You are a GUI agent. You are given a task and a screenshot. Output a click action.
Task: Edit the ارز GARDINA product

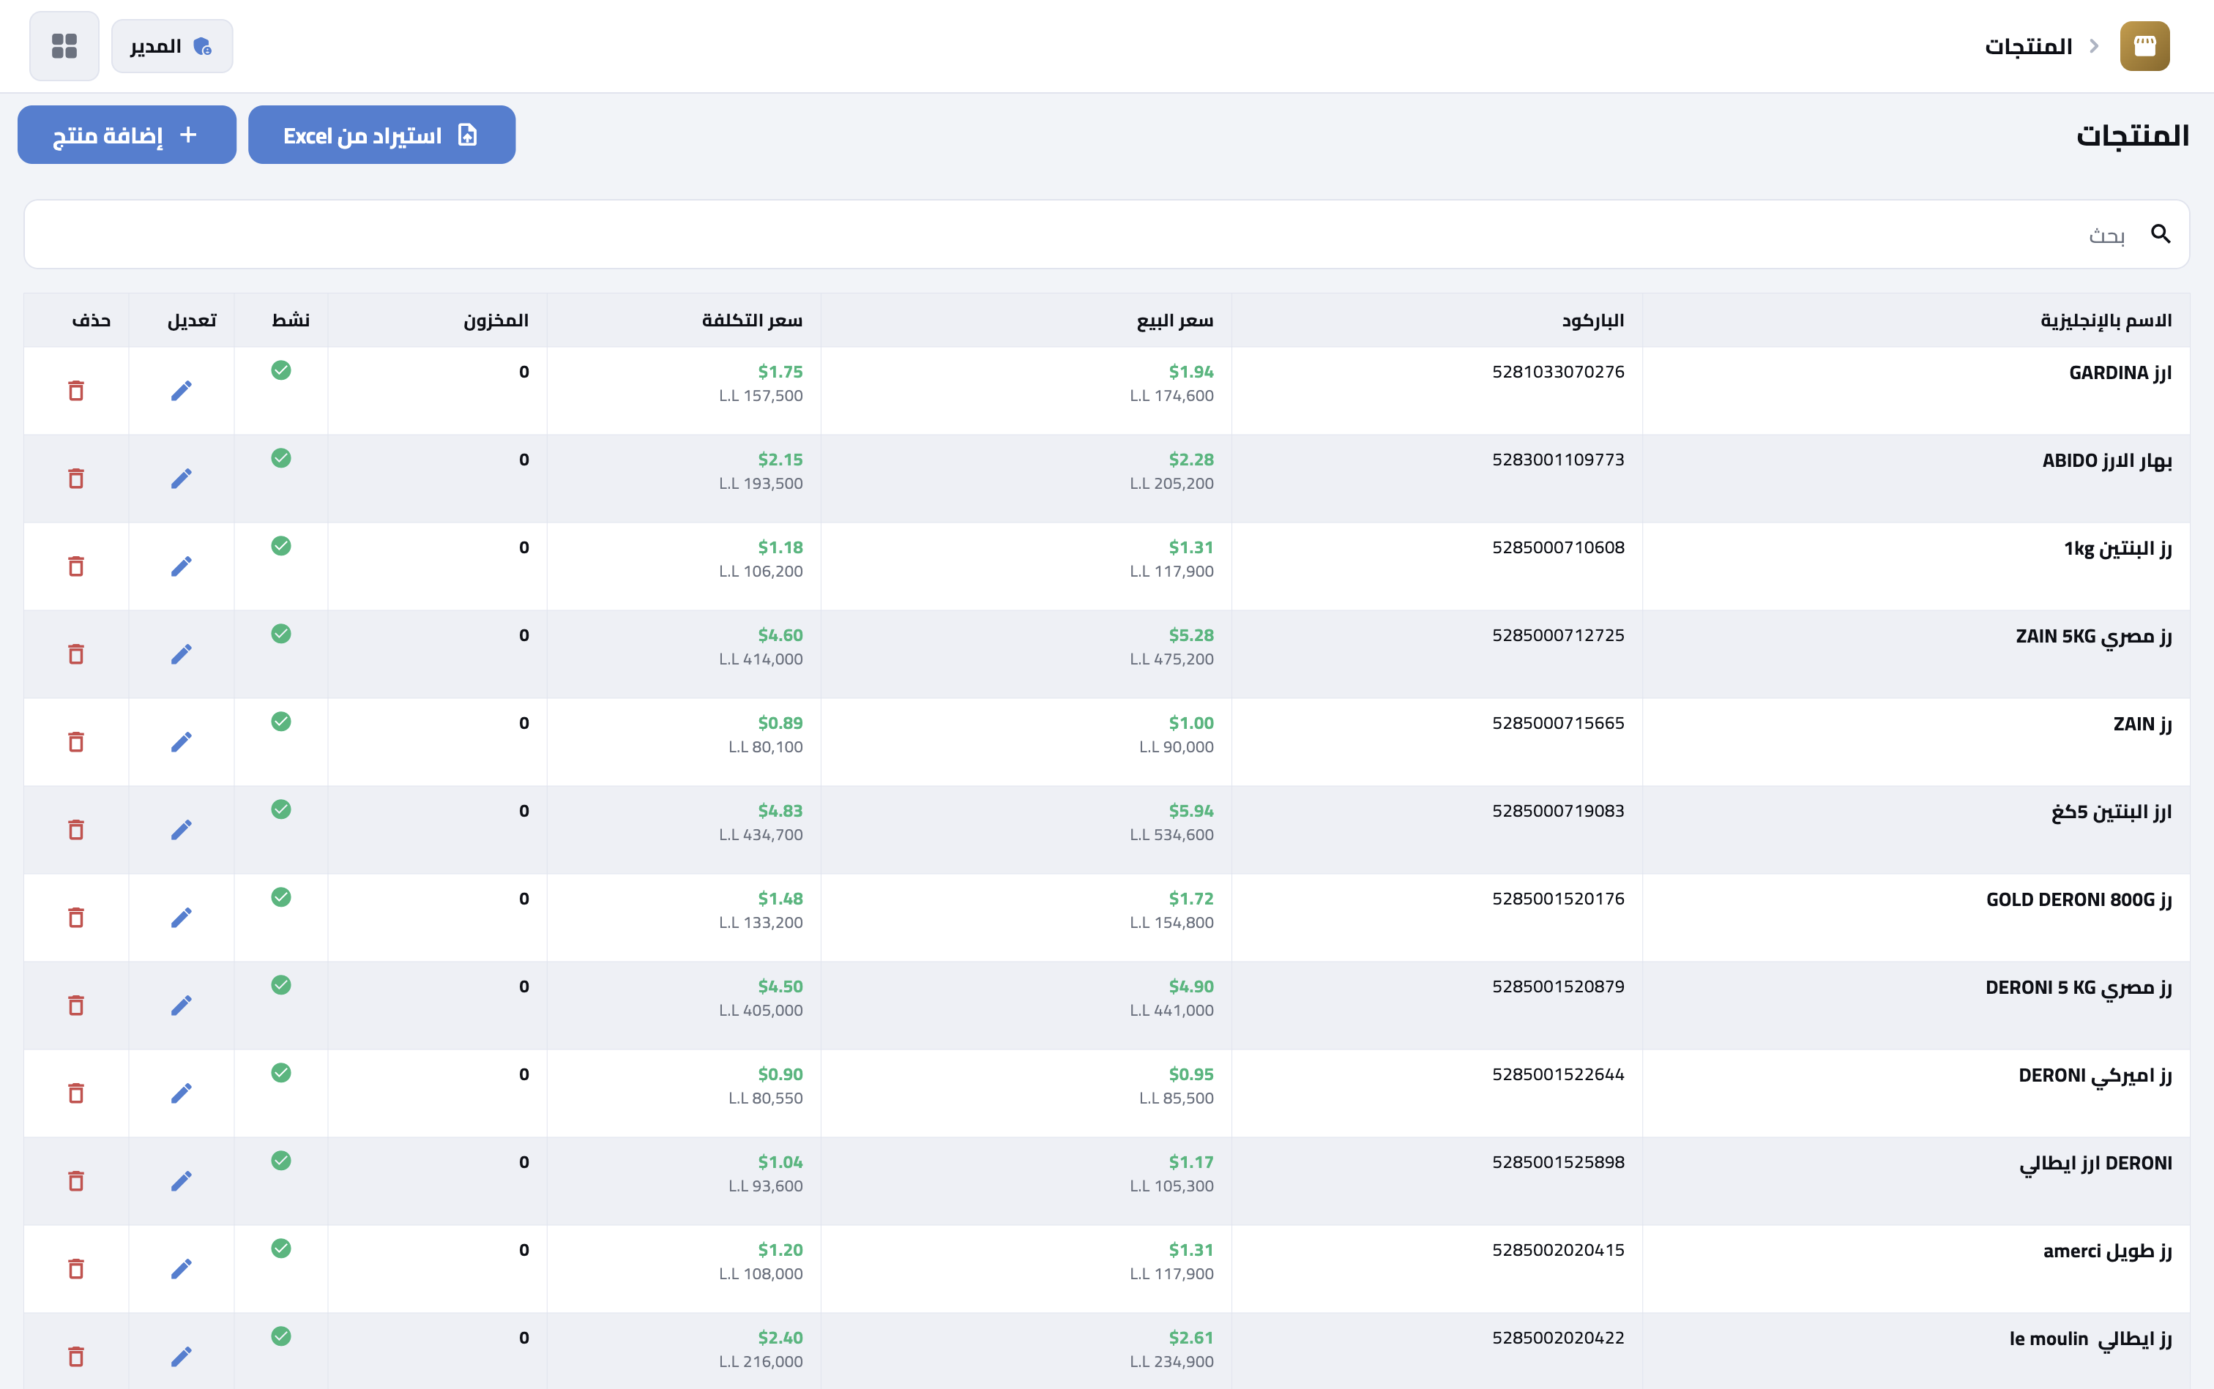[x=181, y=392]
